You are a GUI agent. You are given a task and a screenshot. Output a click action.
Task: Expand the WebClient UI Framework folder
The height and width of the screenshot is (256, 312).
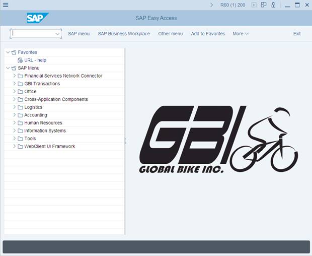tap(14, 146)
